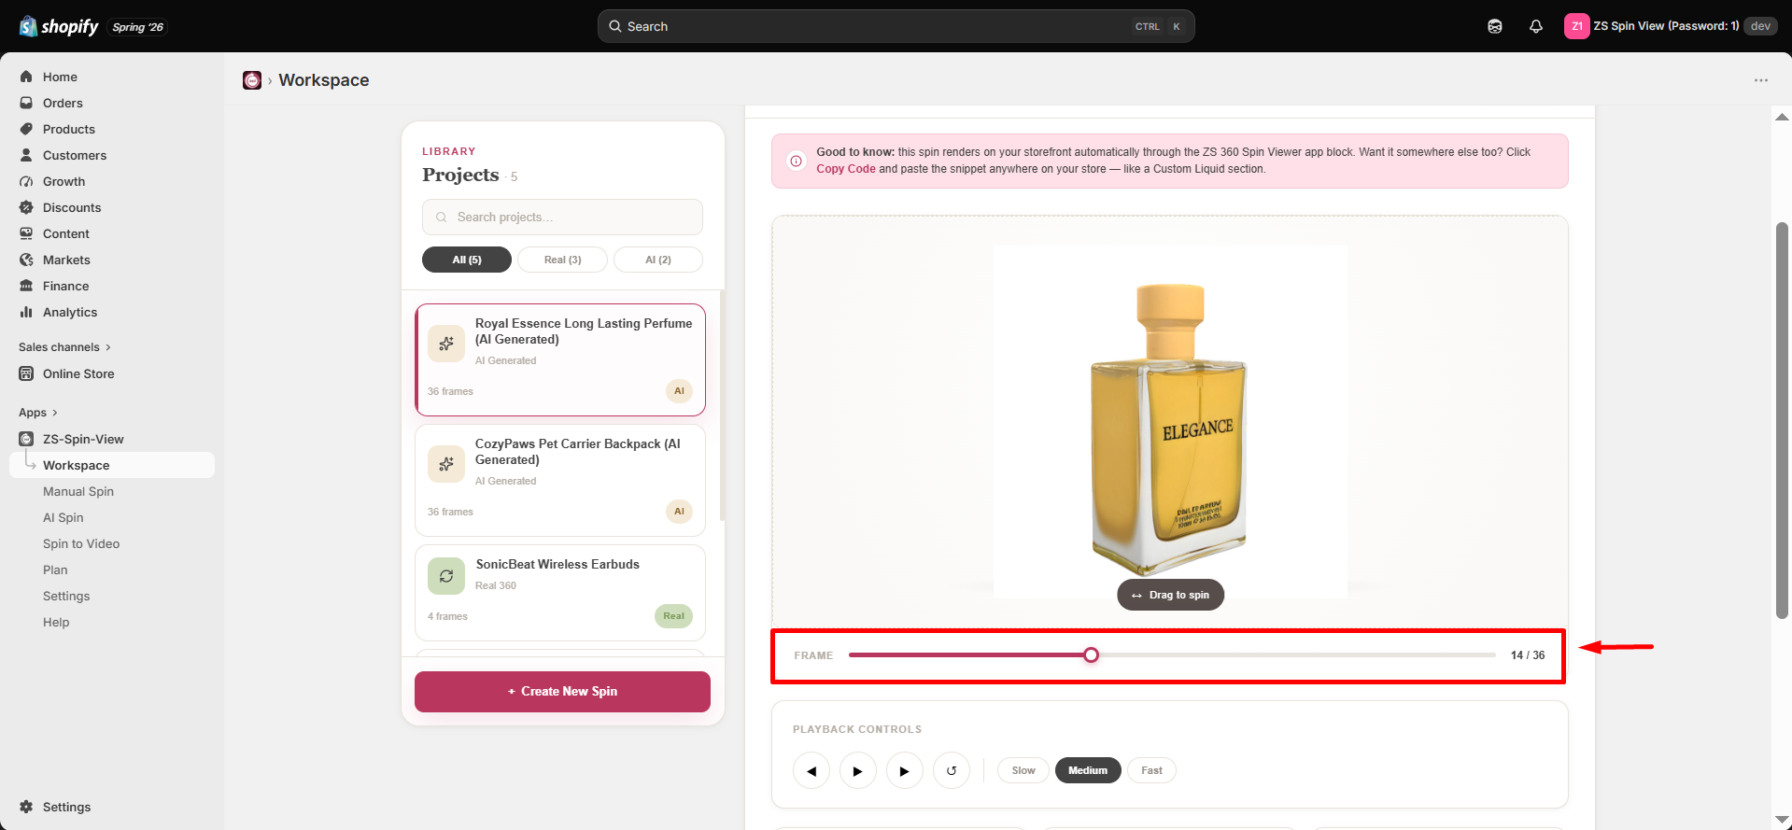Set playback speed to Medium
This screenshot has height=830, width=1792.
pyautogui.click(x=1088, y=770)
